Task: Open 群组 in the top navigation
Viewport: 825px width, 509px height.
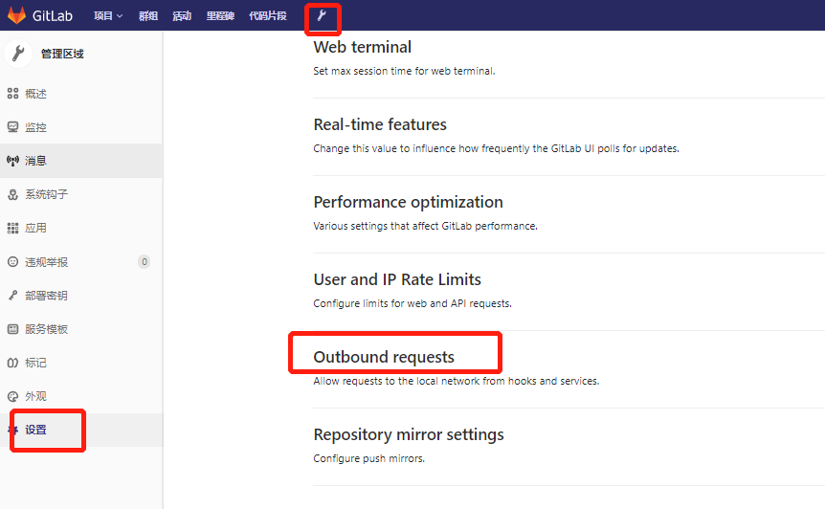Action: tap(148, 15)
